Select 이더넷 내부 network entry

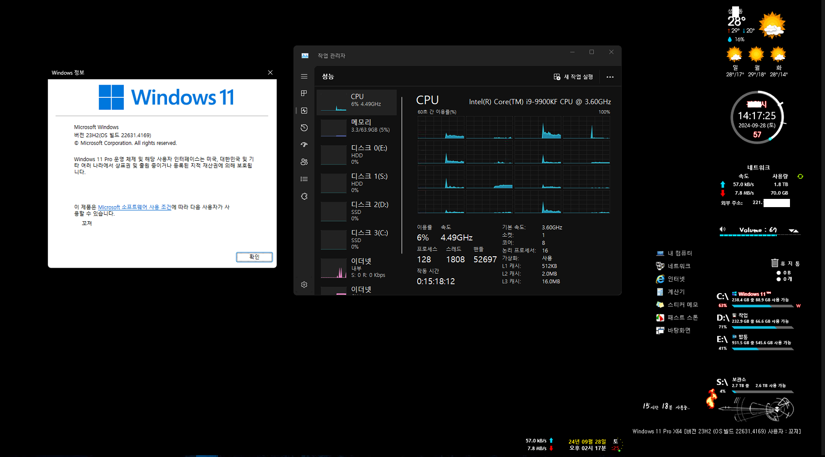357,268
